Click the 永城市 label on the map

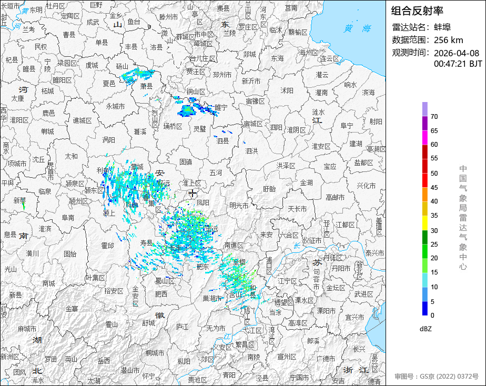(115, 106)
